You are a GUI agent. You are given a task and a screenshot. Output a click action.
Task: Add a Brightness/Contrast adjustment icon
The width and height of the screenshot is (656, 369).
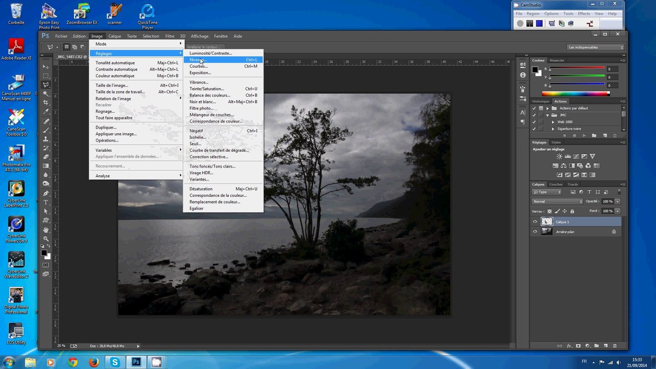pos(559,156)
